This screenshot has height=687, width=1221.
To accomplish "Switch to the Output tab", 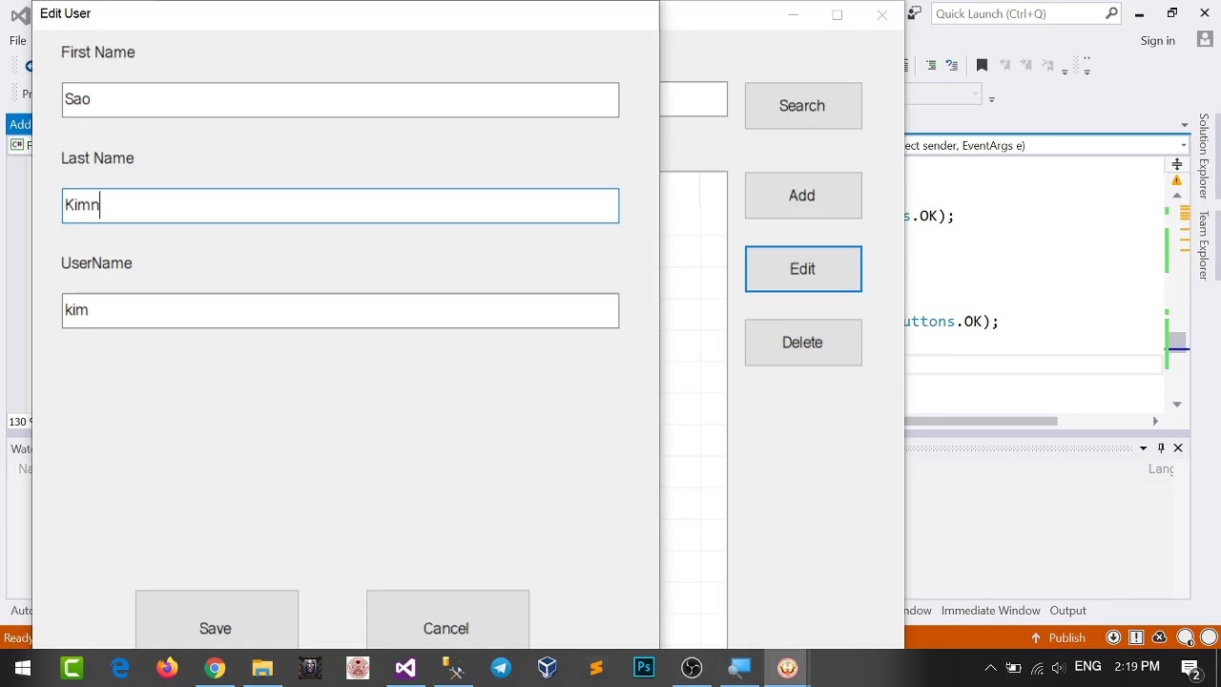I will (x=1067, y=611).
